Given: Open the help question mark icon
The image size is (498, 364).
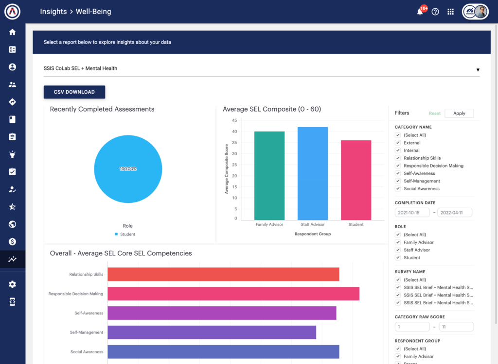Looking at the screenshot, I should 435,12.
